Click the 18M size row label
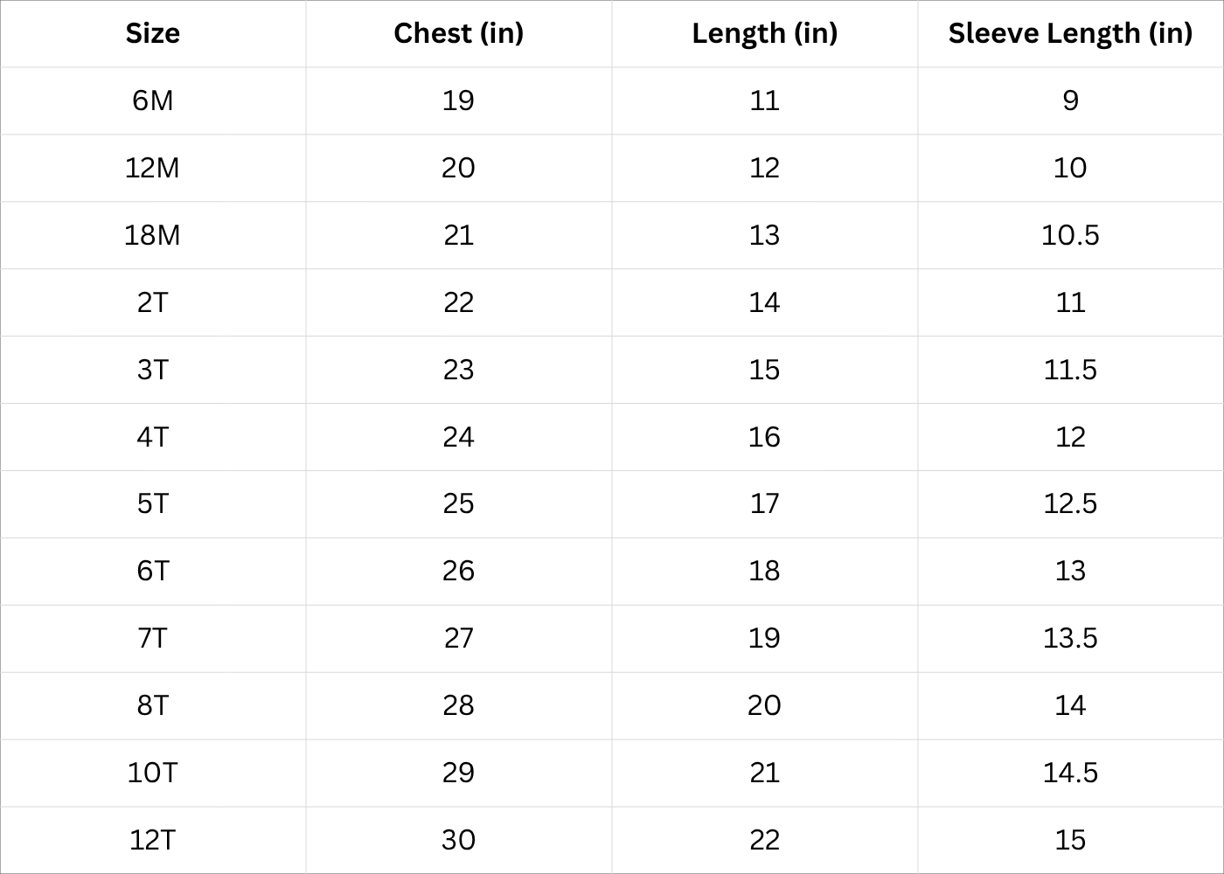 point(153,235)
